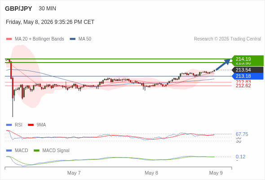Click the 9MA red legend swatch
The width and height of the screenshot is (265, 180).
31,125
